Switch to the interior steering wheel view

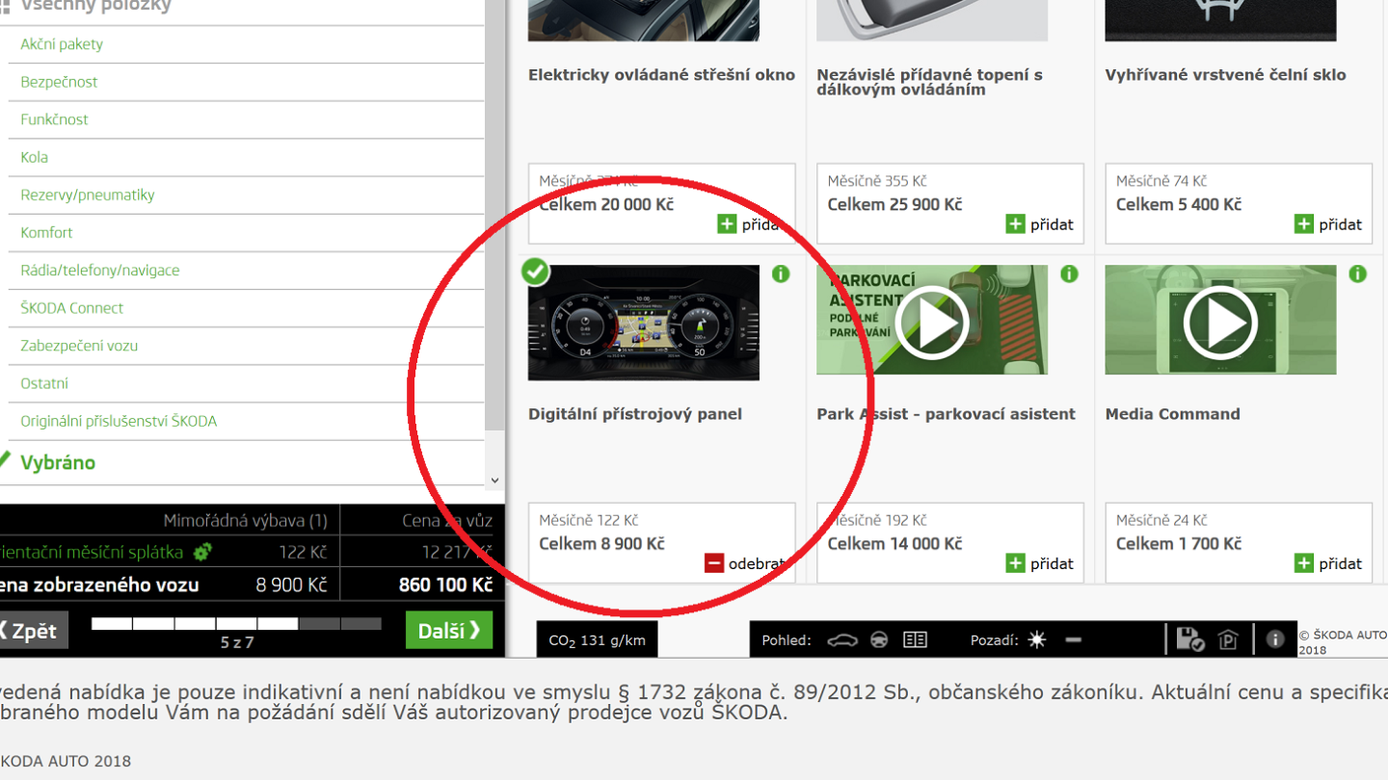click(878, 639)
